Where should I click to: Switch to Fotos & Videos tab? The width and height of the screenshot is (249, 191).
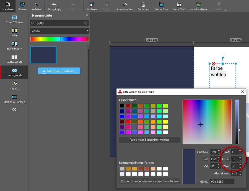tap(14, 19)
